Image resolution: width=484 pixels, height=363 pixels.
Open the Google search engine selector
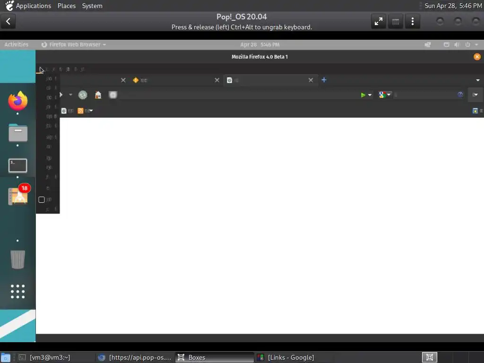(x=385, y=95)
